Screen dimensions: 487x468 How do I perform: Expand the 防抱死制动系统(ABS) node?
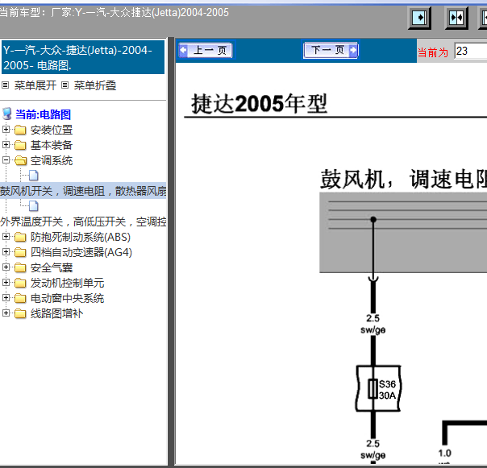point(6,237)
